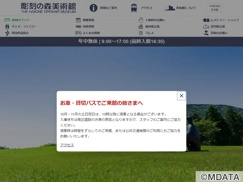
Task: Go to 室内展示場 indoor exhibits
Action: 217,26
